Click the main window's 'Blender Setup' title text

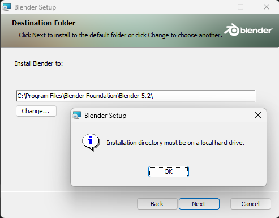[x=35, y=7]
